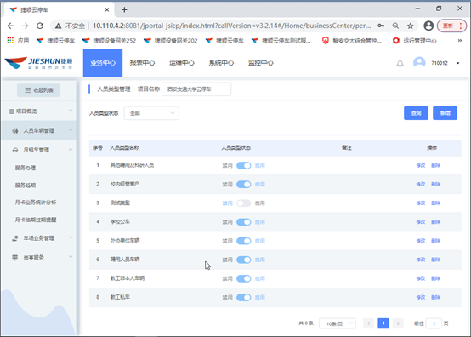The width and height of the screenshot is (471, 337).
Task: Click the 修改 link in row 2
Action: click(421, 185)
